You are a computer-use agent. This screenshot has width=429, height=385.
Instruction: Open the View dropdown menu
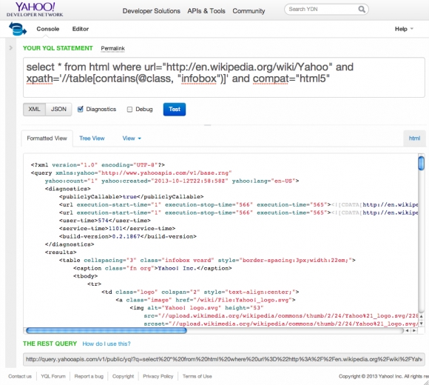(132, 138)
